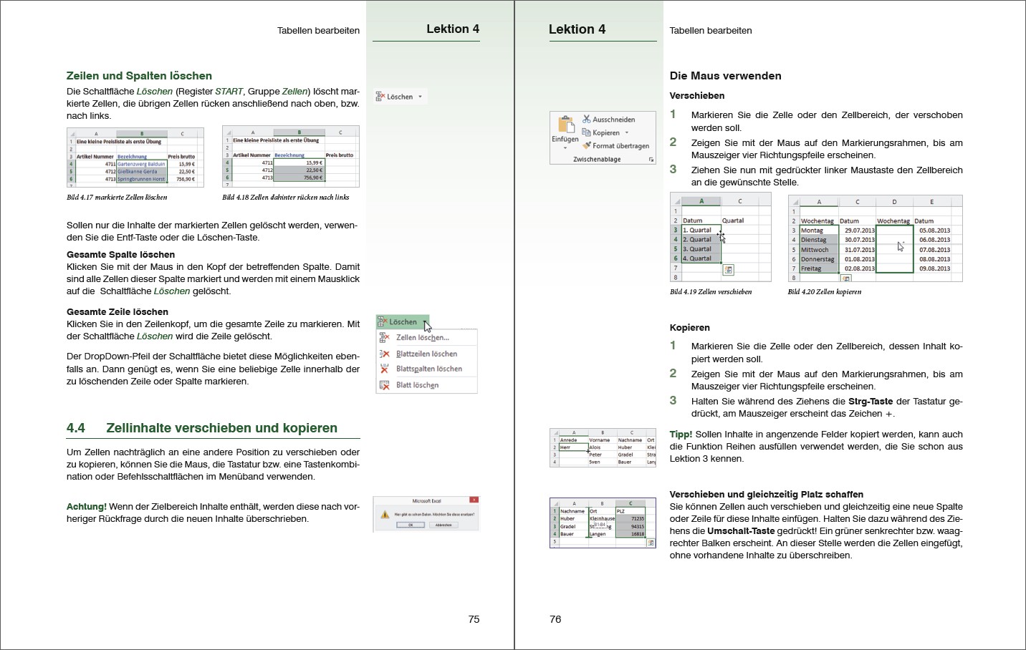Click the Ausschneiden scissors icon

[587, 120]
